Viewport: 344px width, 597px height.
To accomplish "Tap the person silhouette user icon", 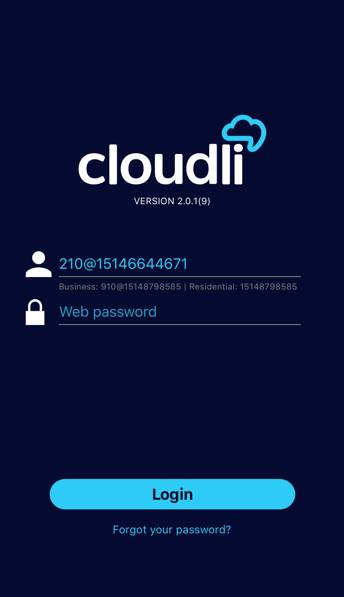I will pyautogui.click(x=39, y=264).
